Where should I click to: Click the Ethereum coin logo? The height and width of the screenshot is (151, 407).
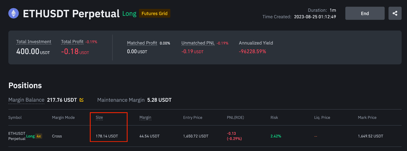pyautogui.click(x=13, y=13)
